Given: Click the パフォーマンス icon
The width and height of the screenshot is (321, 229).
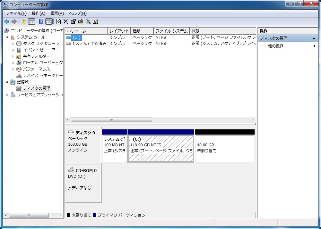Looking at the screenshot, I should click(19, 69).
